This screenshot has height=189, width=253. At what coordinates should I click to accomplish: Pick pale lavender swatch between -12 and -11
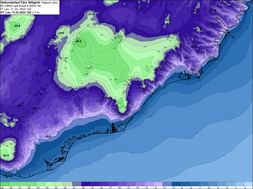[x=158, y=184]
